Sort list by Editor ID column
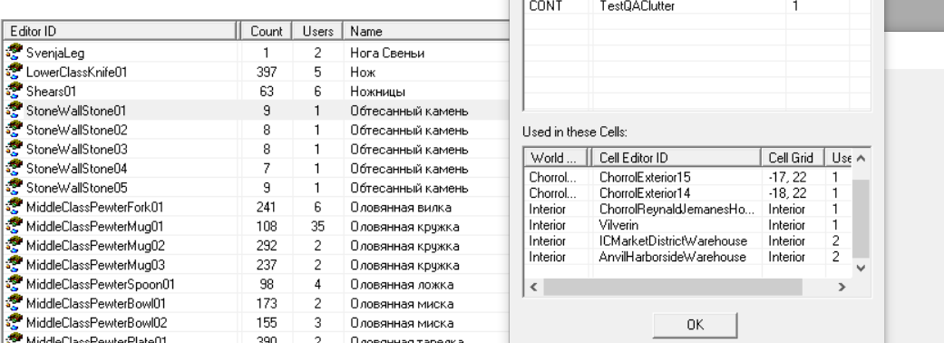 coord(121,31)
